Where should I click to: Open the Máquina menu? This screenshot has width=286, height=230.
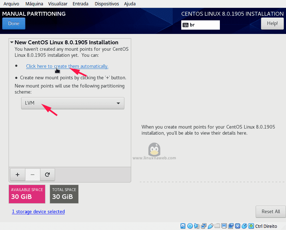click(34, 4)
